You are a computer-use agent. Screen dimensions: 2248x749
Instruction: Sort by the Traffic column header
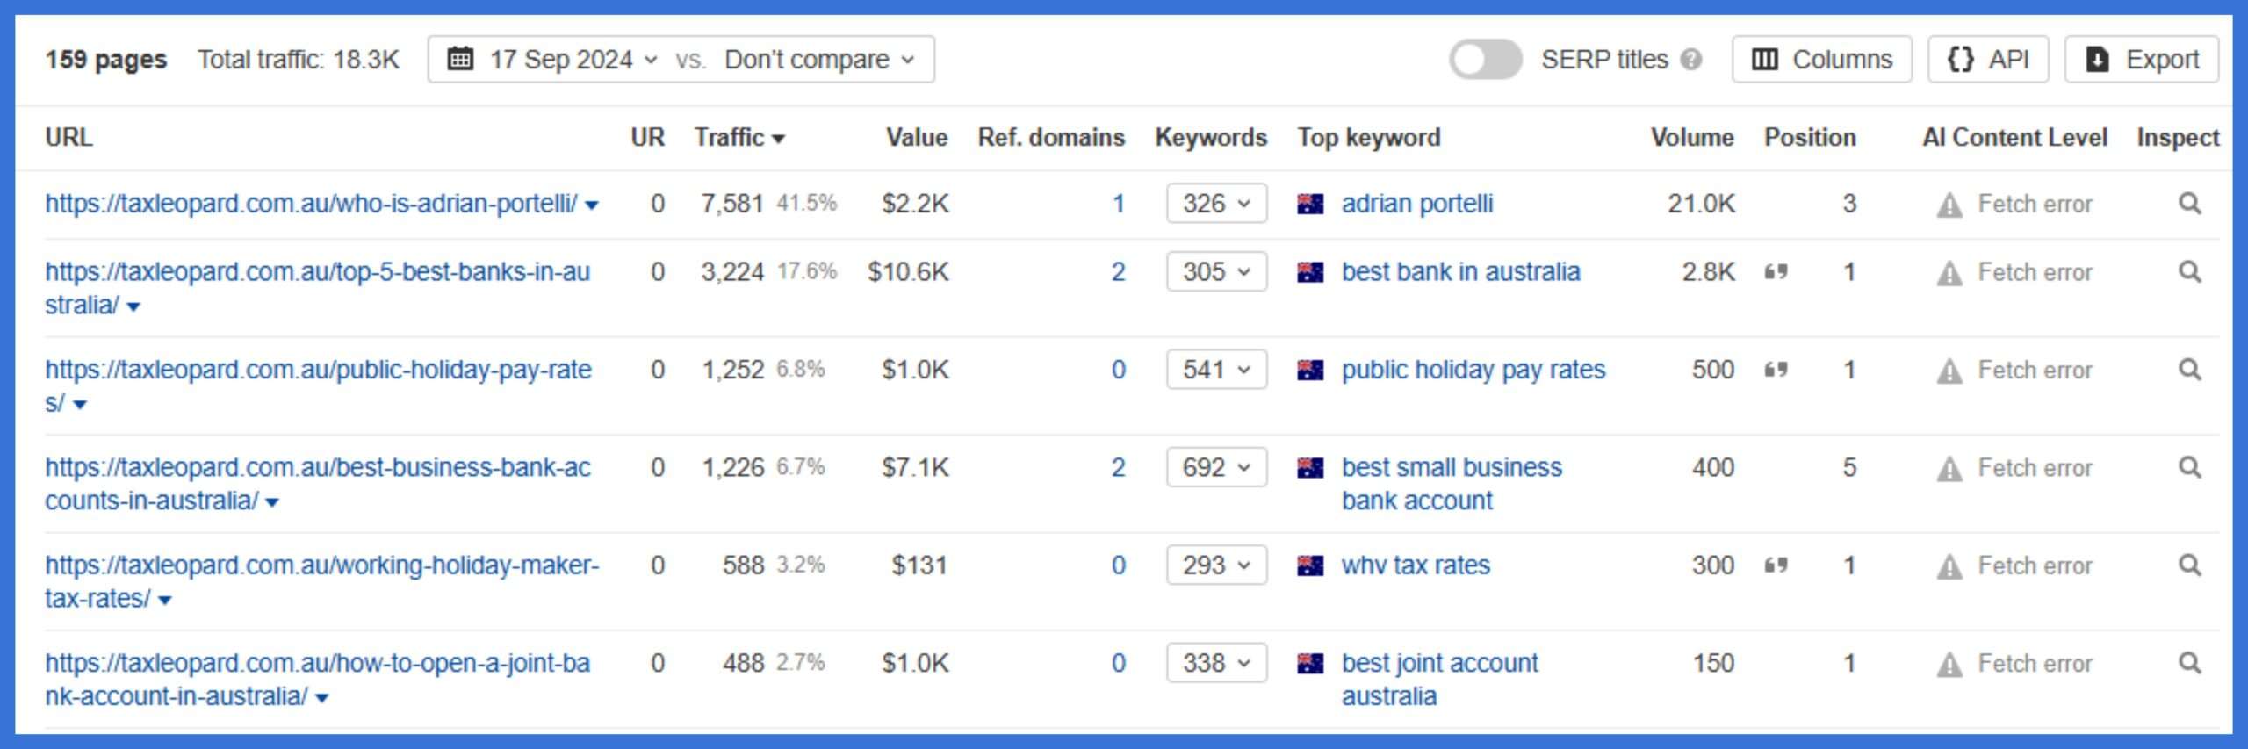pyautogui.click(x=739, y=138)
